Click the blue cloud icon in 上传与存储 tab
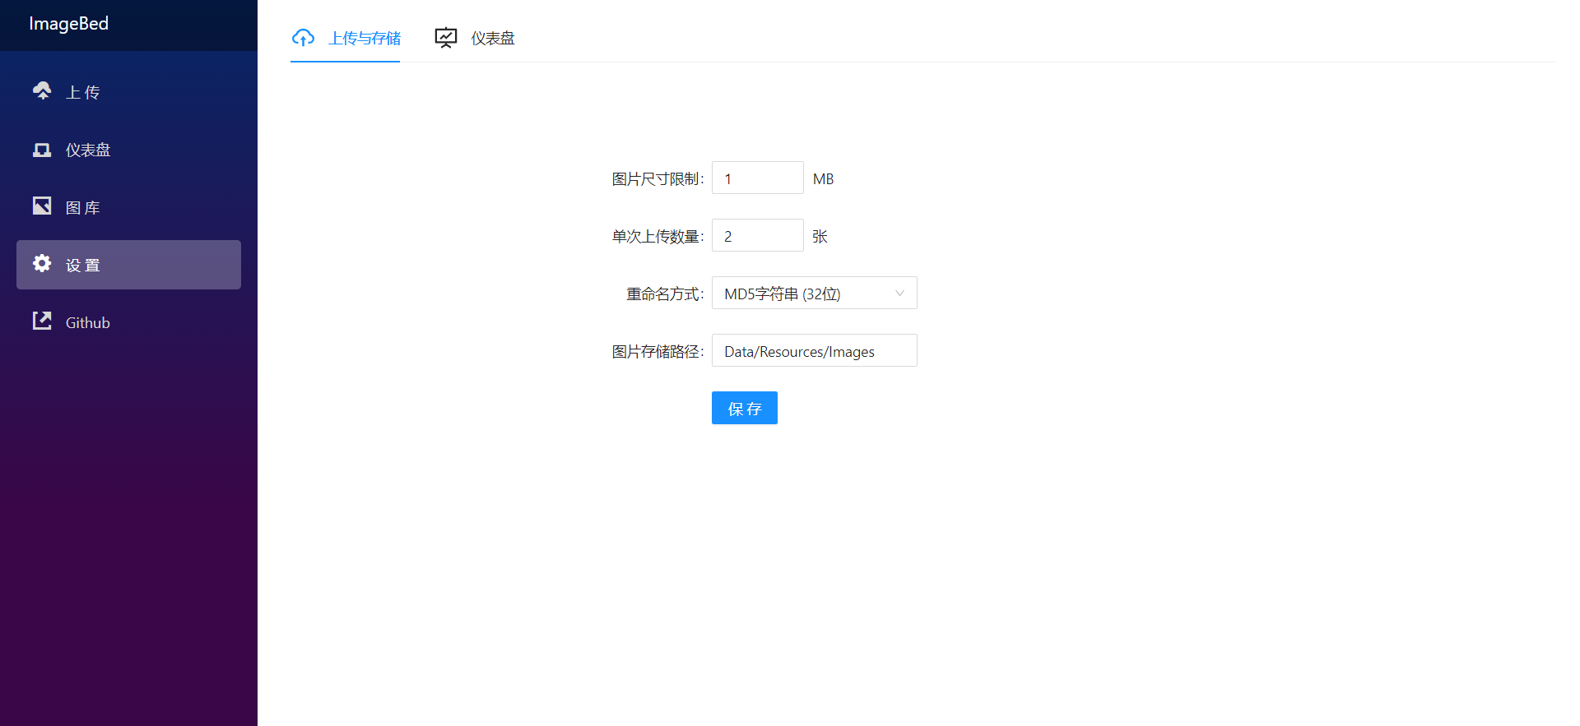Image resolution: width=1580 pixels, height=726 pixels. click(304, 38)
